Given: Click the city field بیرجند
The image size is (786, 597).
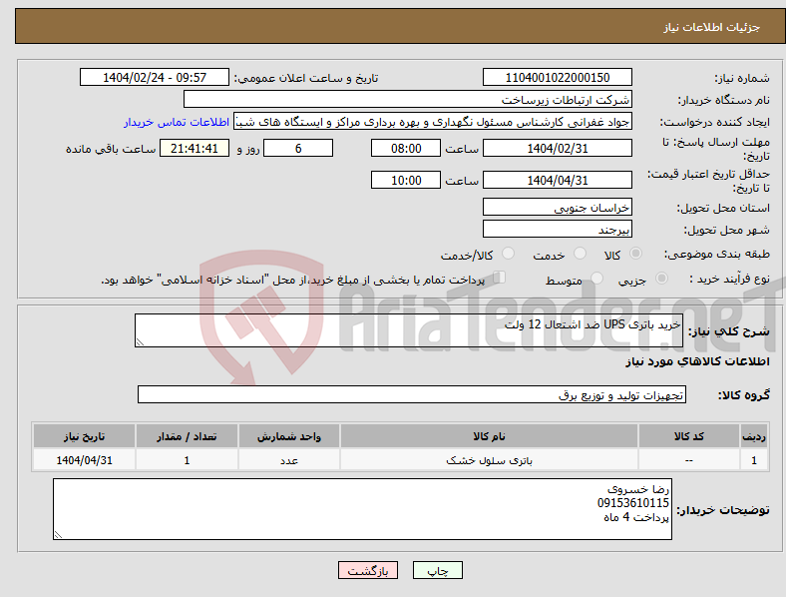Looking at the screenshot, I should (x=557, y=229).
